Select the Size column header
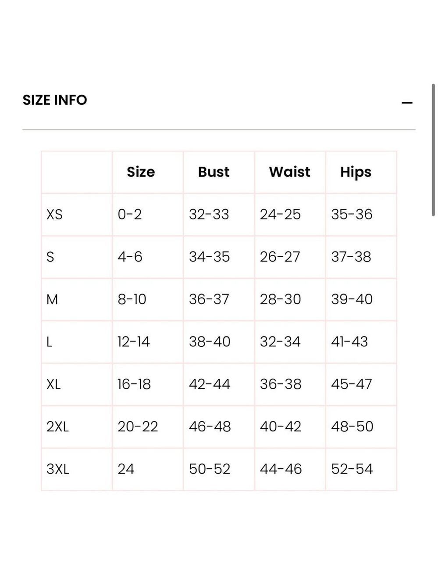 point(141,172)
